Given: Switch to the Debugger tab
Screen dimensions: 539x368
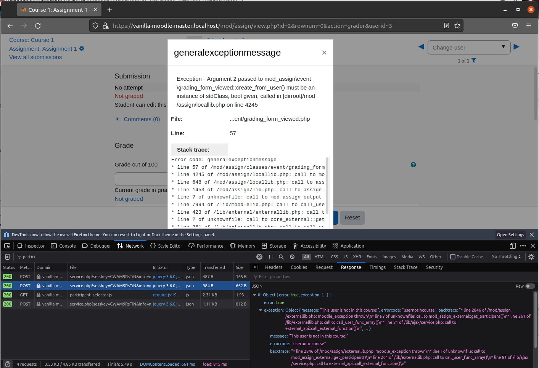Looking at the screenshot, I should (97, 246).
